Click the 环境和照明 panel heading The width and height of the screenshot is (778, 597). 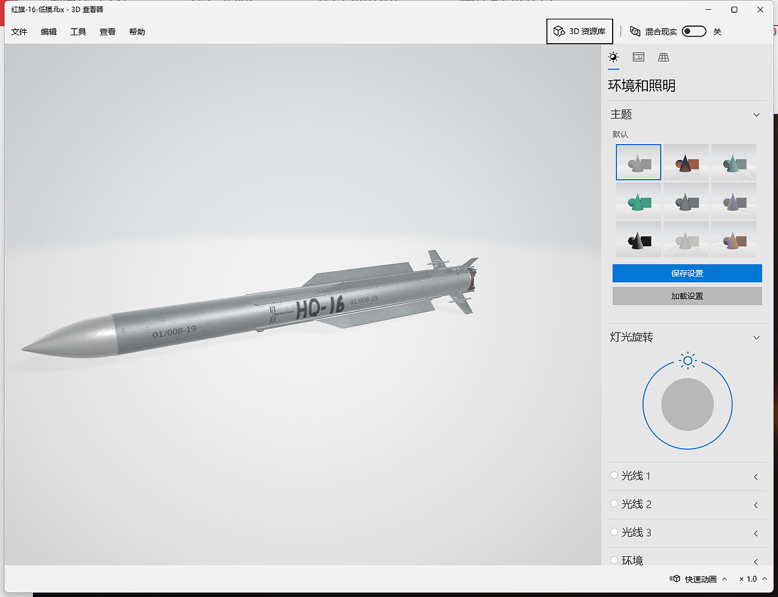[x=642, y=86]
